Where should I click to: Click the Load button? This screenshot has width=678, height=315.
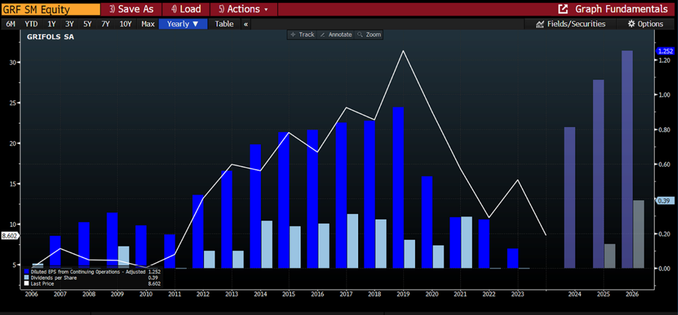pyautogui.click(x=186, y=9)
